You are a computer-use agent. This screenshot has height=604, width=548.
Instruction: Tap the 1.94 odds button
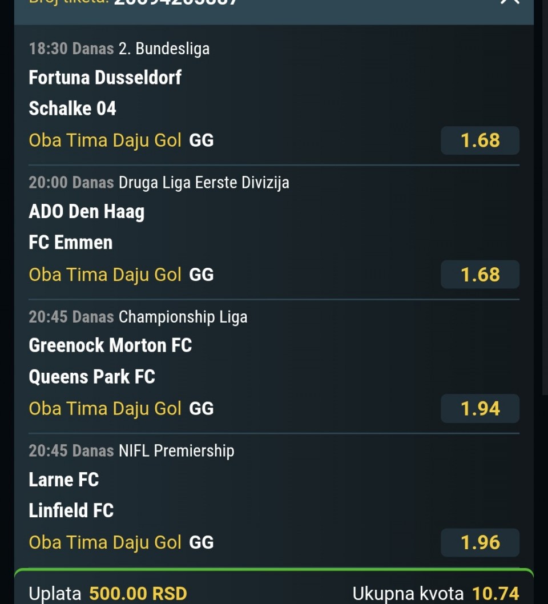click(x=480, y=409)
